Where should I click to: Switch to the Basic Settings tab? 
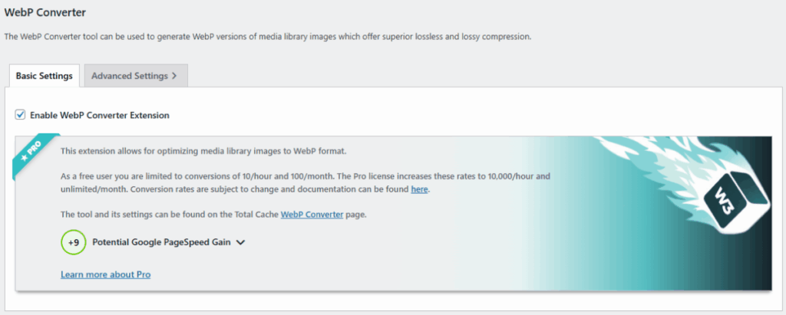44,76
